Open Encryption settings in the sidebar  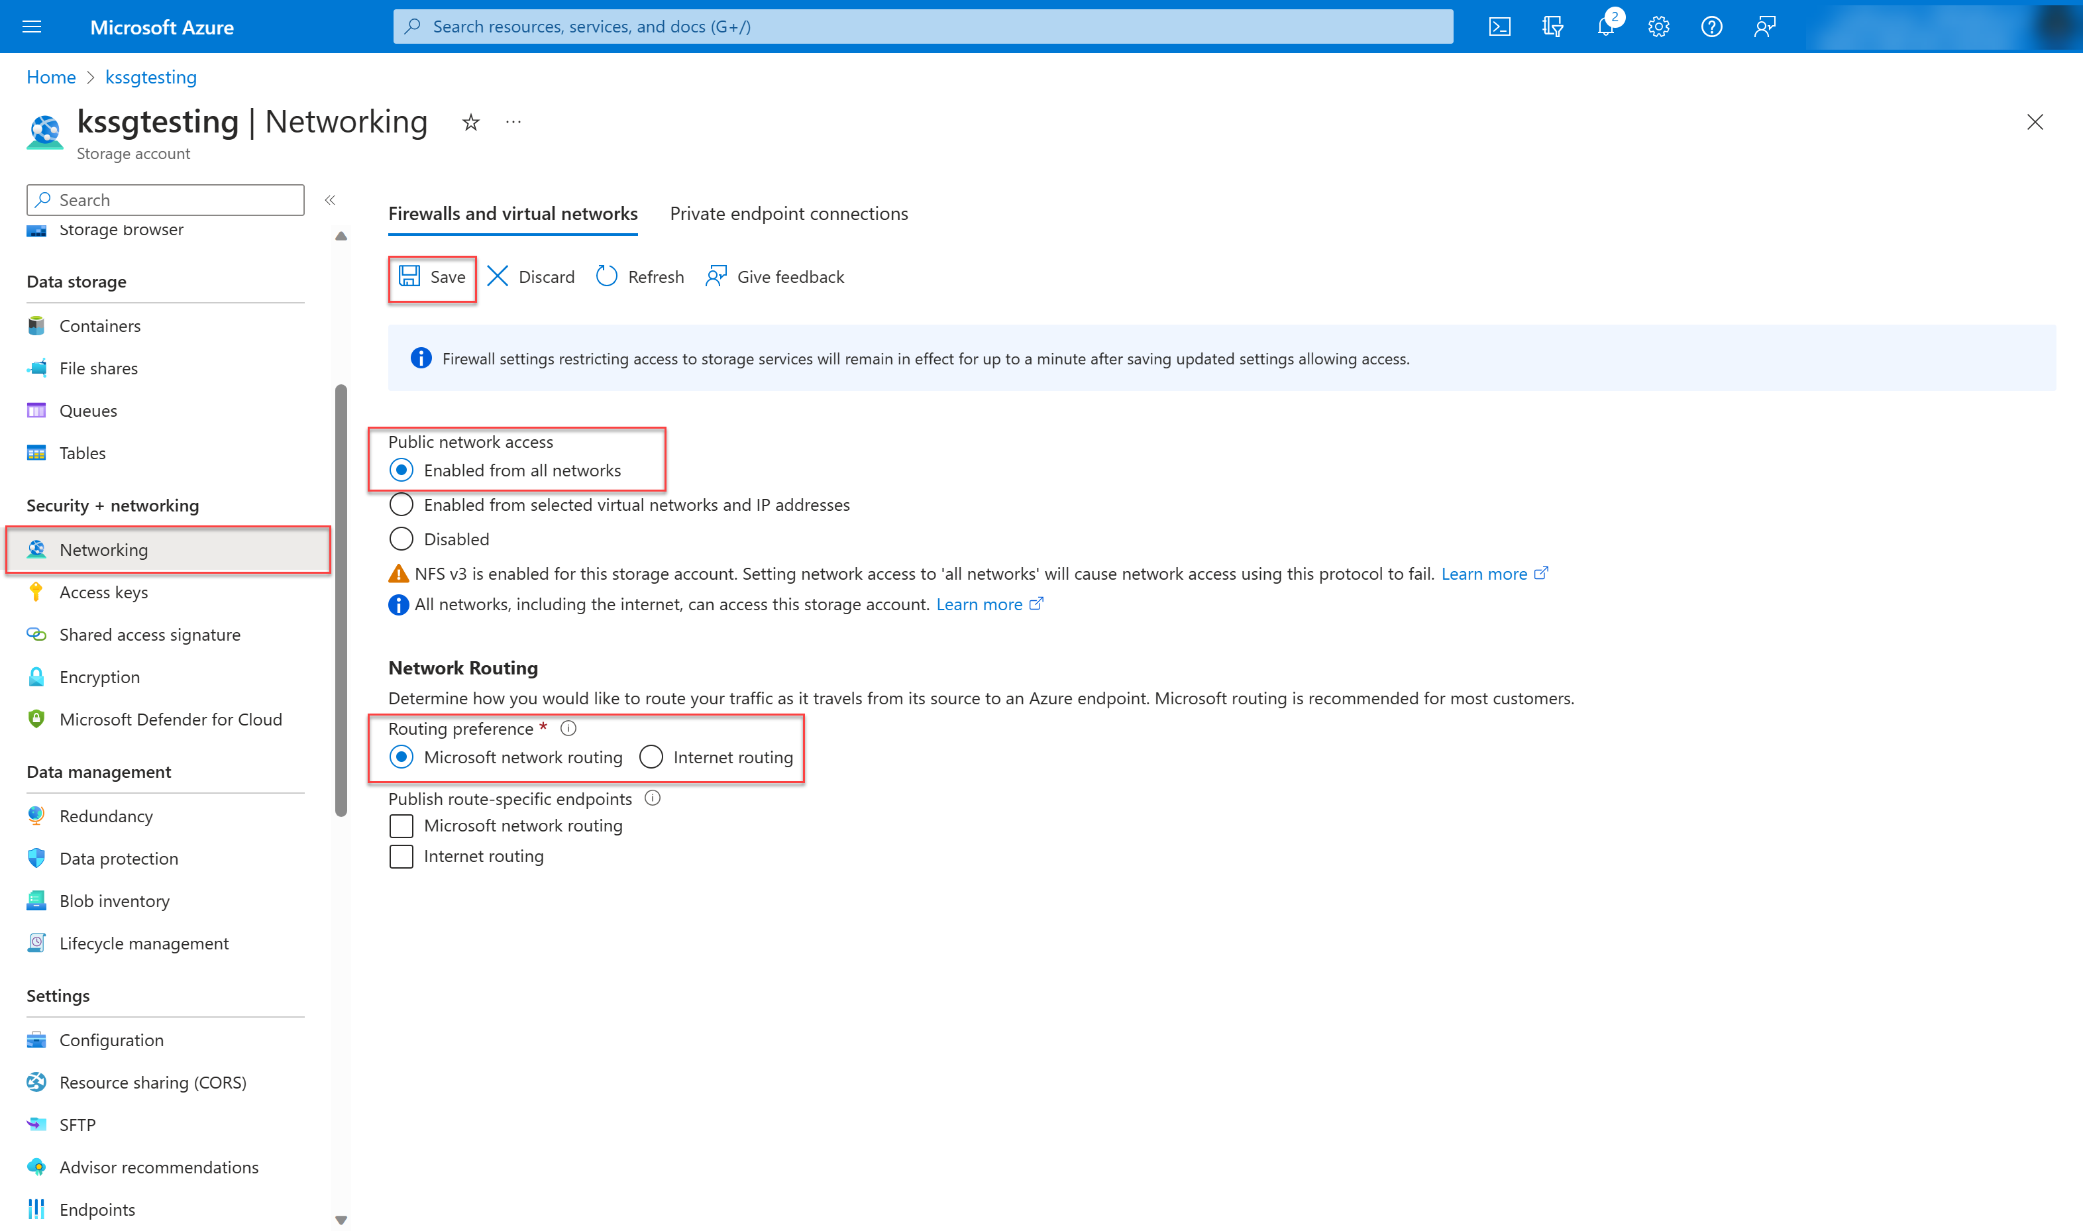tap(99, 676)
